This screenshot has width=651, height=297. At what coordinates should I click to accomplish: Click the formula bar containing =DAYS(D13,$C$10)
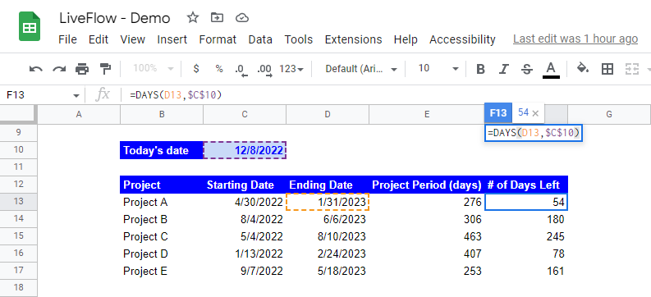pos(386,95)
